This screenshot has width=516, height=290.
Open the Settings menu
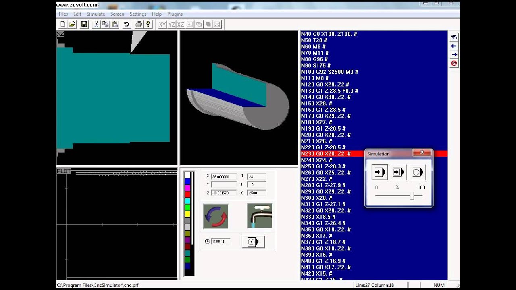click(138, 14)
